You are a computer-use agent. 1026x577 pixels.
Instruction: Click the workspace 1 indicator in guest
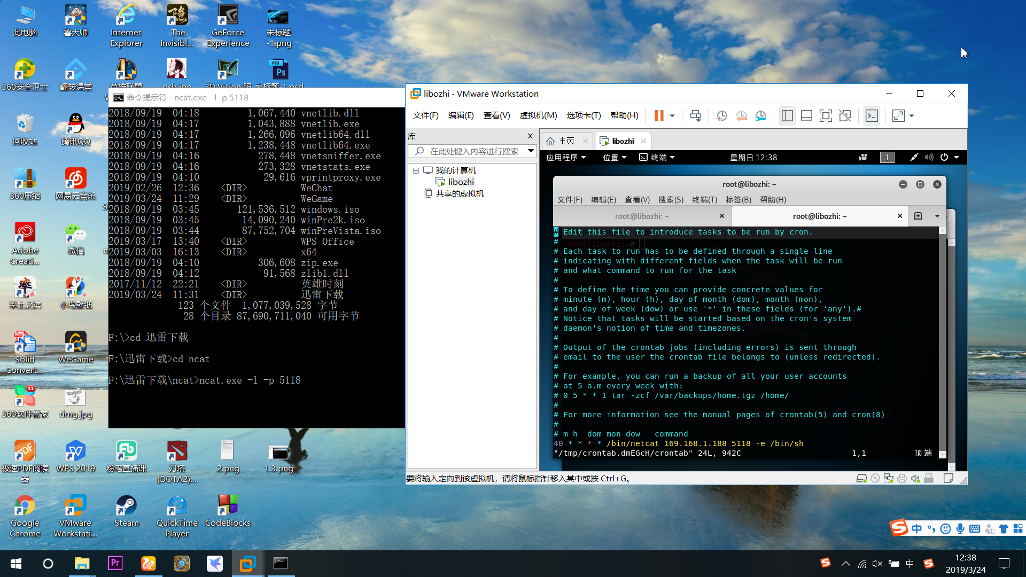click(x=887, y=157)
